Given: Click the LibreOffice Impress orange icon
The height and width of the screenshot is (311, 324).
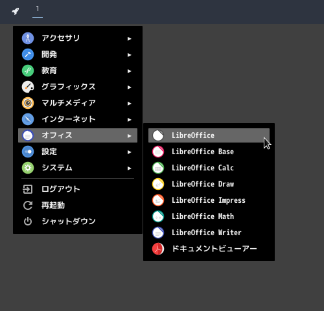Looking at the screenshot, I should pos(158,200).
